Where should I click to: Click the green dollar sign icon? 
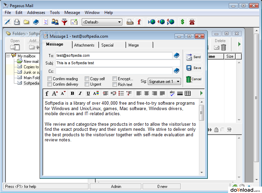point(182,22)
